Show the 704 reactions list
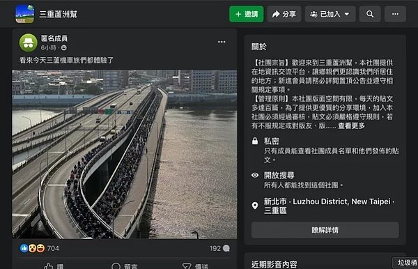This screenshot has width=418, height=269. (x=53, y=248)
